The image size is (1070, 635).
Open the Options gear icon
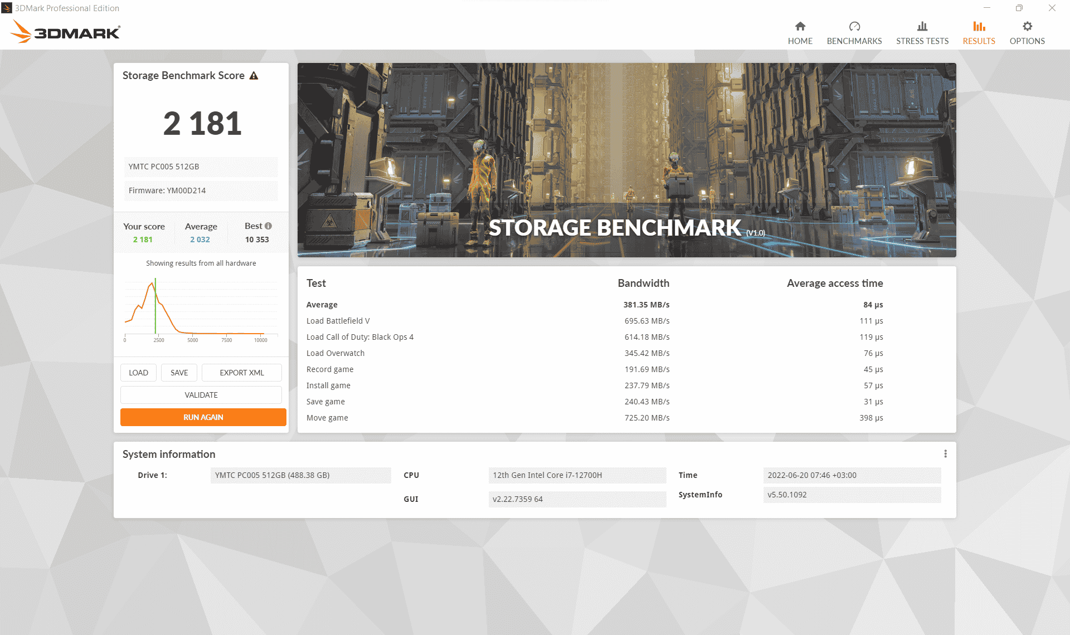1027,26
